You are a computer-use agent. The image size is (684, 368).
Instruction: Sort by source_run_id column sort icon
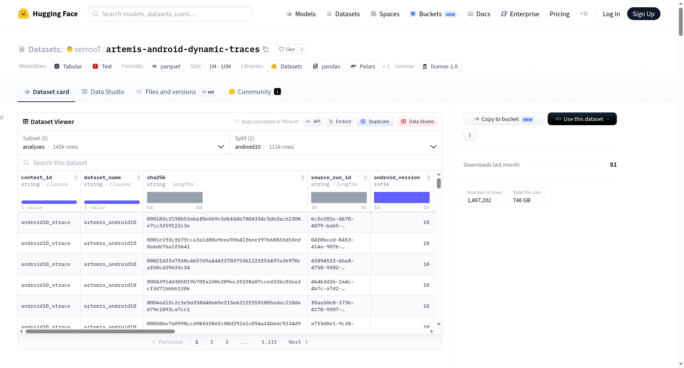click(366, 177)
